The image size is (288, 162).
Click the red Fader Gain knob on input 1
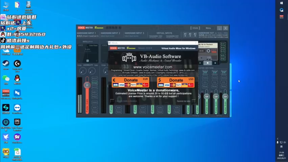pos(87,85)
